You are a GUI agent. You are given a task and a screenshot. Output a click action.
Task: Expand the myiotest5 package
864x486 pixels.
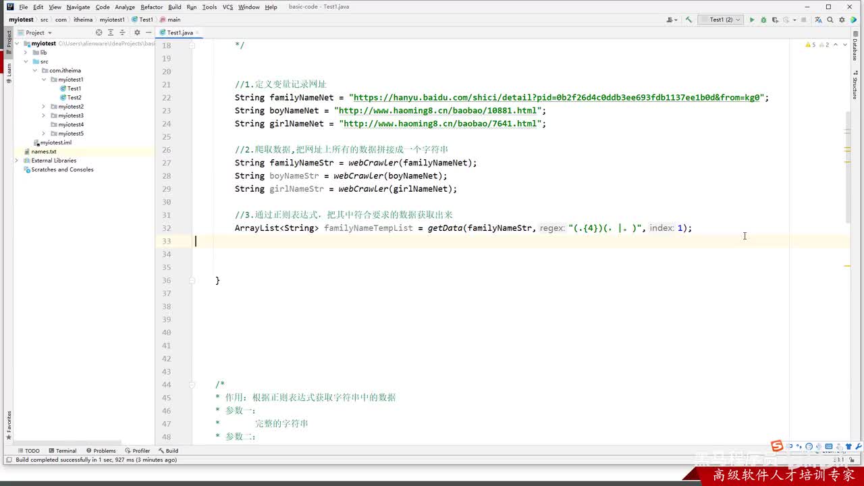point(44,134)
